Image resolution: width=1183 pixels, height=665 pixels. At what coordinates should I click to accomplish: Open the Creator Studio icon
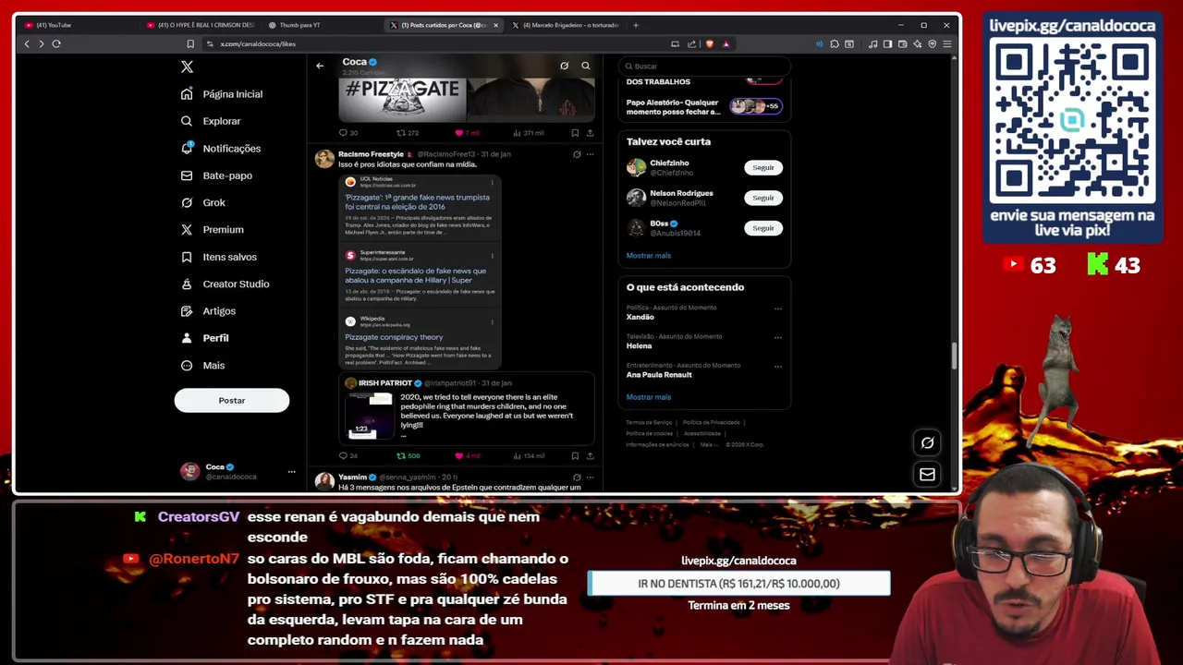pos(187,284)
